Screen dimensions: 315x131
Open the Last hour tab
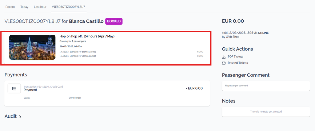40,7
